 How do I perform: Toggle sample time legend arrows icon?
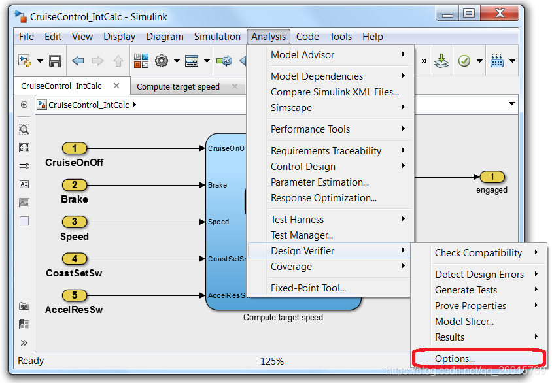click(24, 166)
